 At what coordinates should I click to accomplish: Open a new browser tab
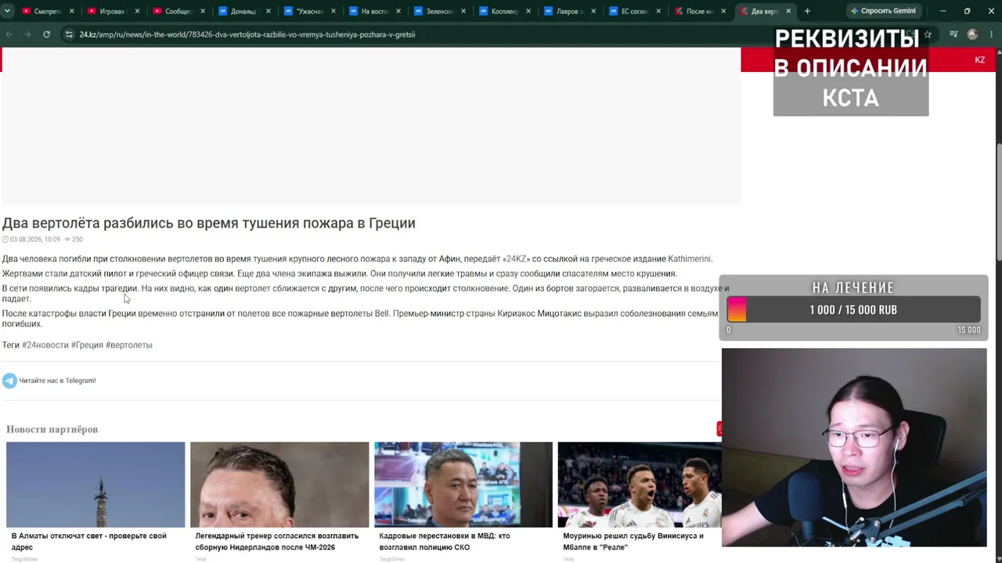[807, 11]
